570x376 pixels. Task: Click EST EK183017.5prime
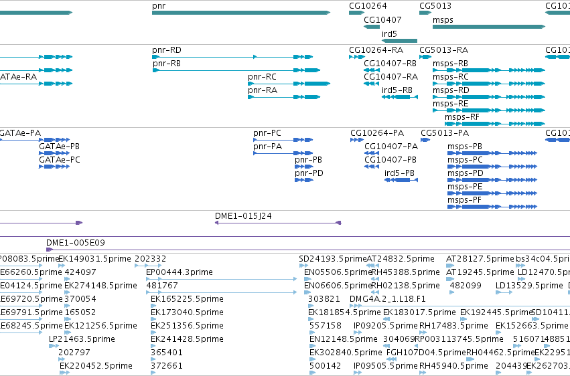tap(386, 319)
